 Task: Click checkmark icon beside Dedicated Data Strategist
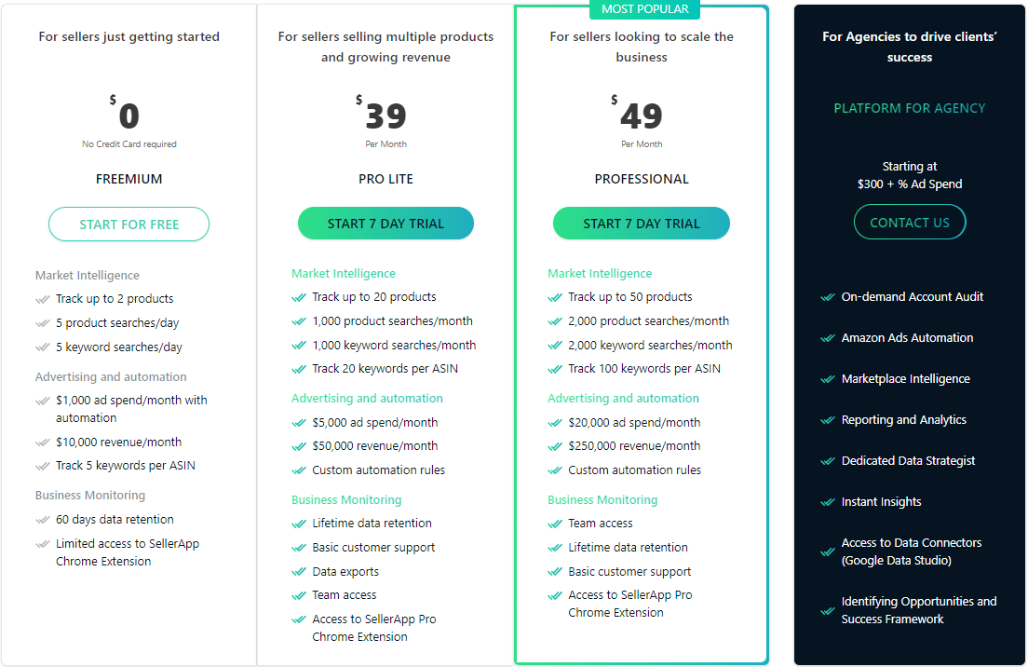827,461
